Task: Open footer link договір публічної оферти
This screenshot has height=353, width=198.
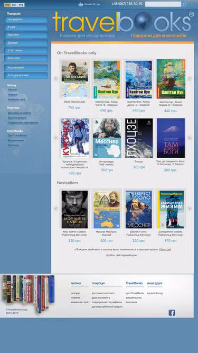Action: (107, 306)
